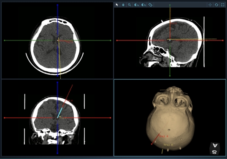This screenshot has width=227, height=159.
Task: Click blue crosshair handle atop axial view
Action: [x=57, y=5]
